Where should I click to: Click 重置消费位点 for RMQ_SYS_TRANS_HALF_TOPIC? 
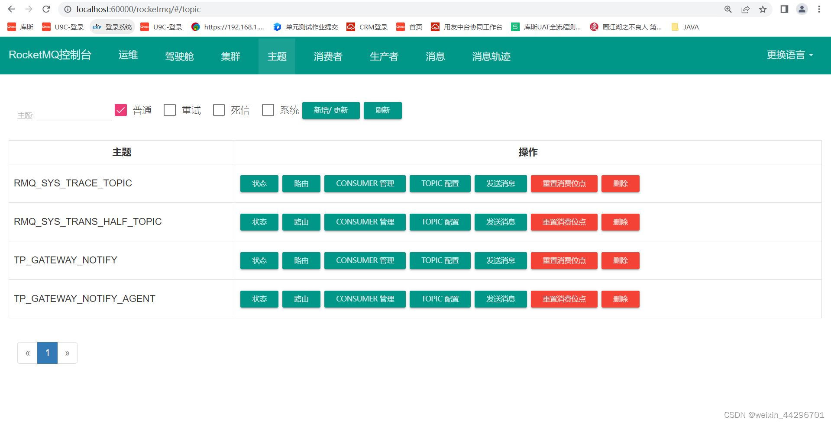tap(564, 222)
